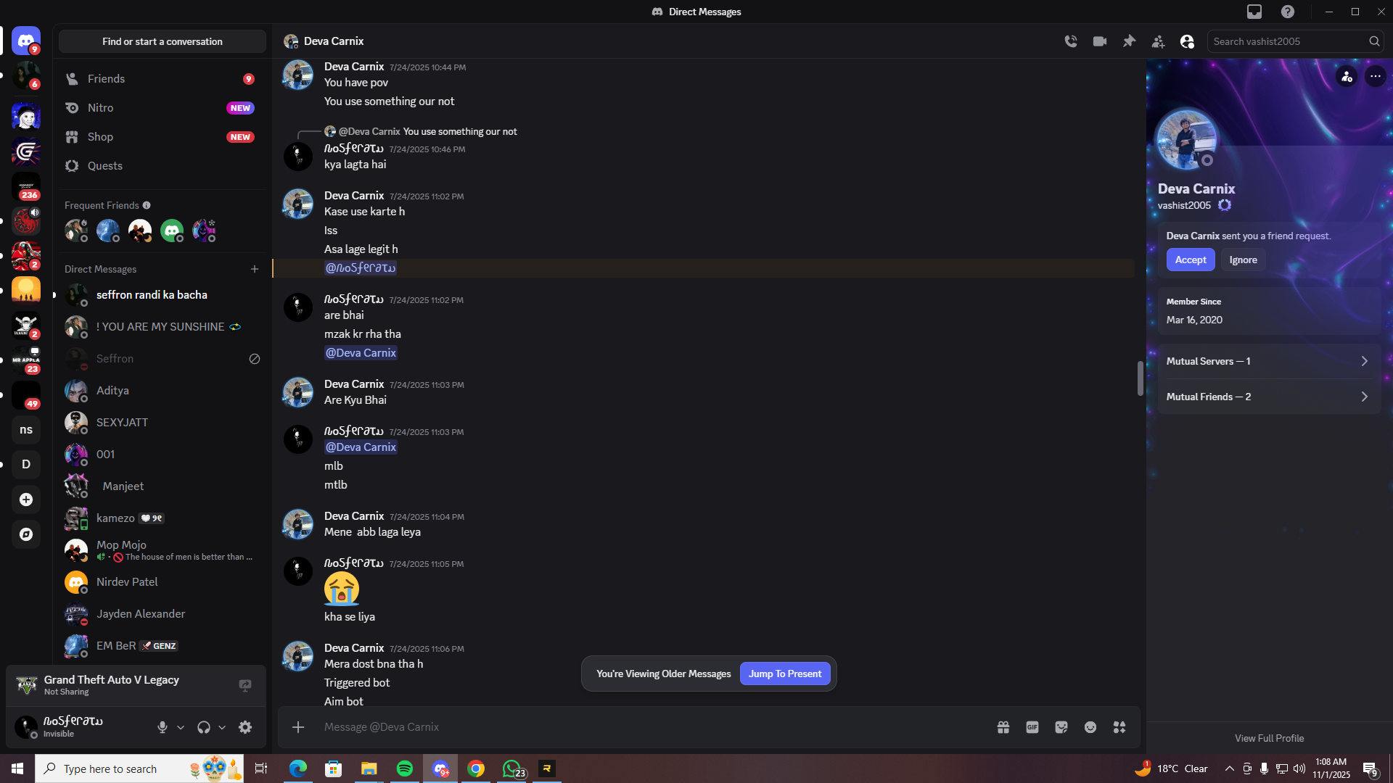The height and width of the screenshot is (783, 1393).
Task: Open pinned messages
Action: coord(1129,41)
